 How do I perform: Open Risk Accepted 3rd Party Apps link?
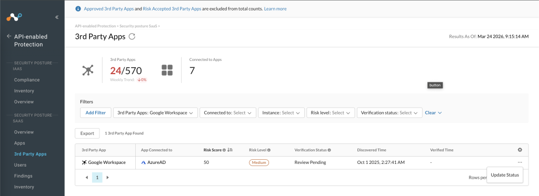coord(172,9)
